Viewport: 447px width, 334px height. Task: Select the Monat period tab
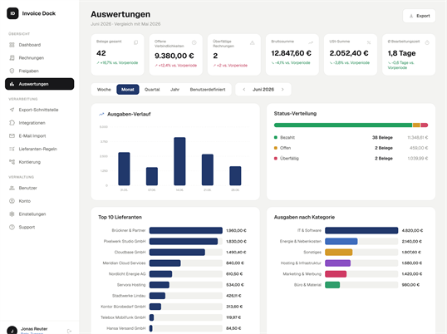pyautogui.click(x=128, y=90)
